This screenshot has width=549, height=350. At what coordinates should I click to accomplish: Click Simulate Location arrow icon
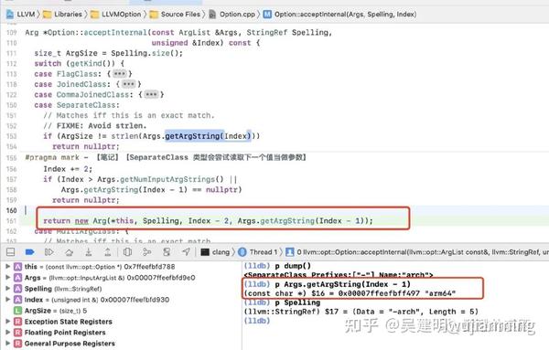click(186, 251)
